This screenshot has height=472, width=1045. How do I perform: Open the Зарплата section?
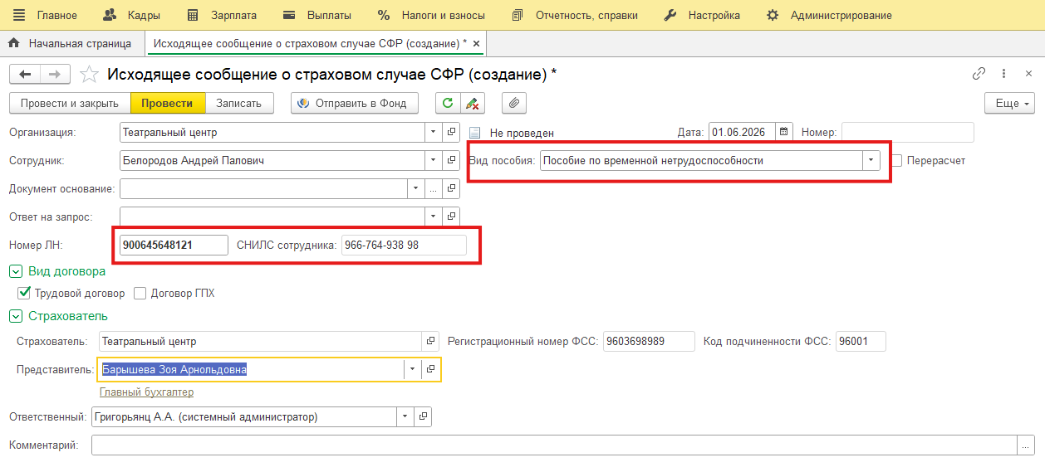(x=222, y=15)
